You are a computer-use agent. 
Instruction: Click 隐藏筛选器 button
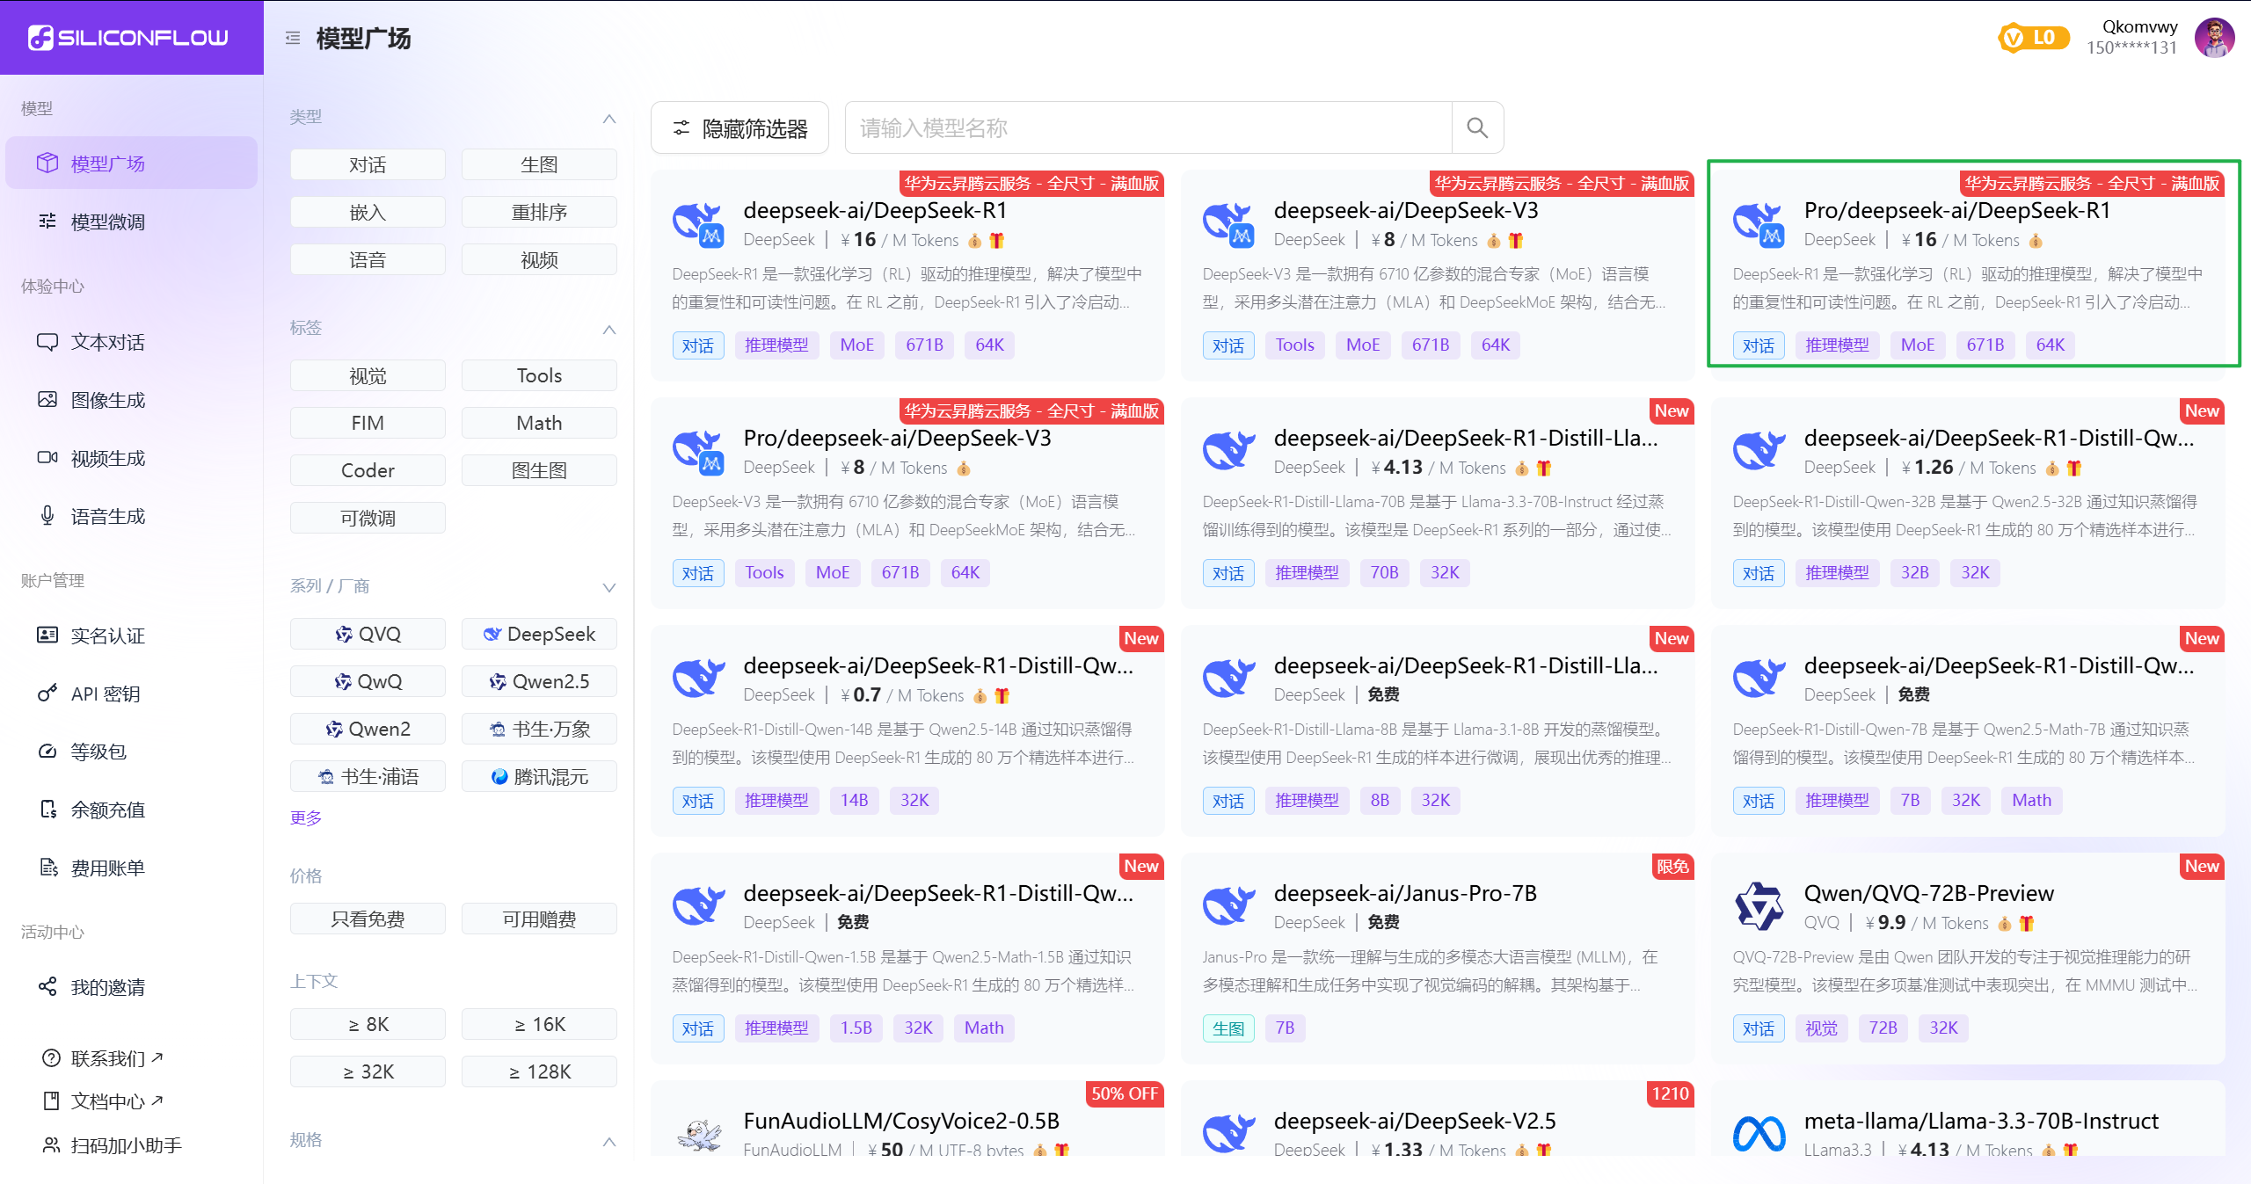click(x=739, y=128)
